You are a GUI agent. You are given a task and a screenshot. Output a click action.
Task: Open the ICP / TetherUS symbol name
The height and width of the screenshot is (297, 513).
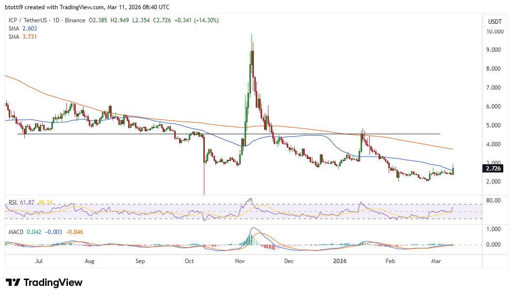27,20
